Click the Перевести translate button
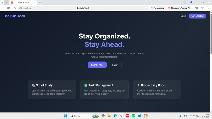Image resolution: width=212 pixels, height=119 pixels. (158, 8)
